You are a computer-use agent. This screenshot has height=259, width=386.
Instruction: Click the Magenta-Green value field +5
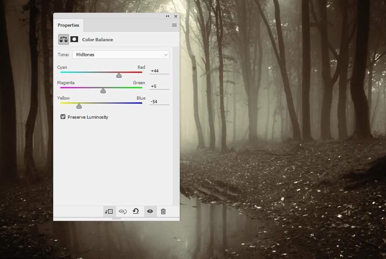[159, 86]
